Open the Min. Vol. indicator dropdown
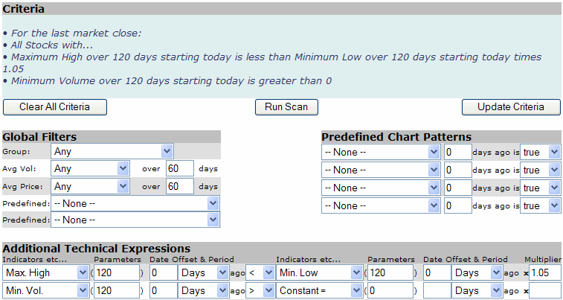Image resolution: width=563 pixels, height=300 pixels. click(x=45, y=290)
